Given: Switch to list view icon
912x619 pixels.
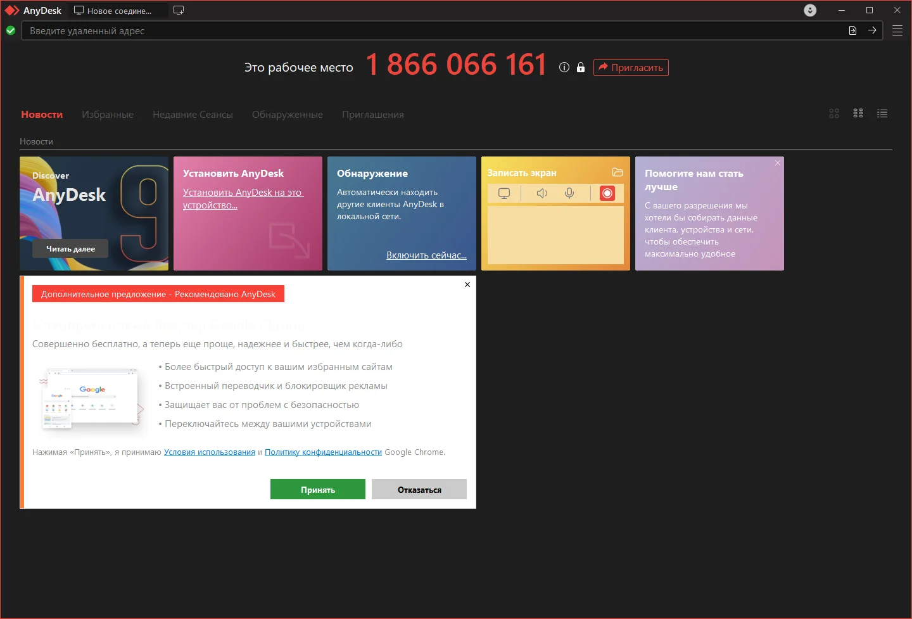Looking at the screenshot, I should click(x=882, y=113).
